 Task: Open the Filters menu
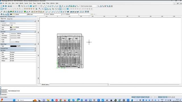point(48,3)
